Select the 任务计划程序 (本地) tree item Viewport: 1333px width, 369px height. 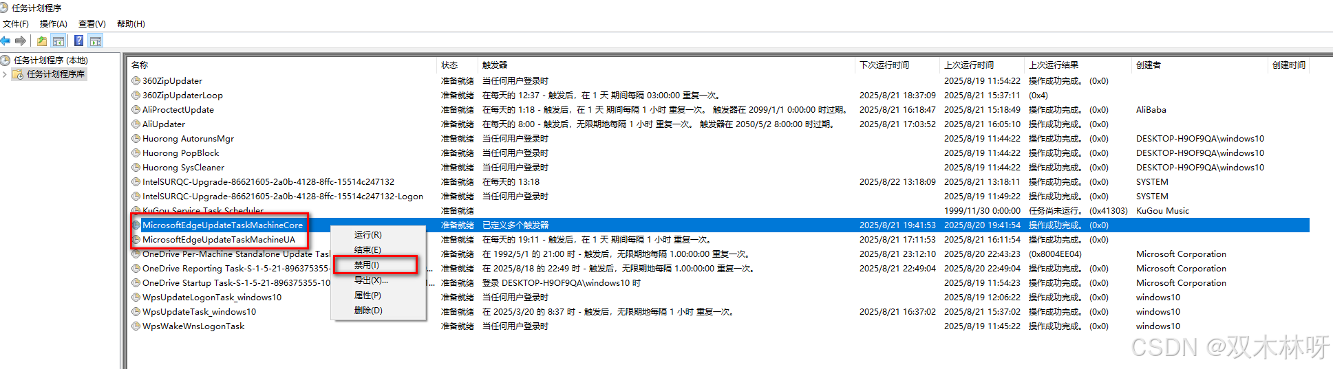tap(51, 60)
